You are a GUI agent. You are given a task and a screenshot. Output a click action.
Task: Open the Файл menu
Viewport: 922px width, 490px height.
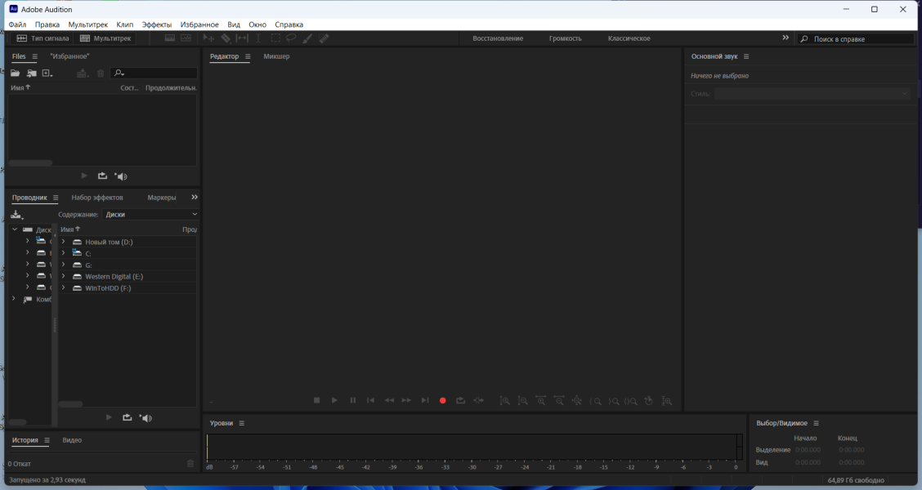pos(18,24)
